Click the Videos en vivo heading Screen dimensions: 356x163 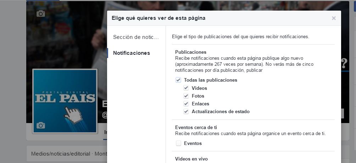(191, 159)
